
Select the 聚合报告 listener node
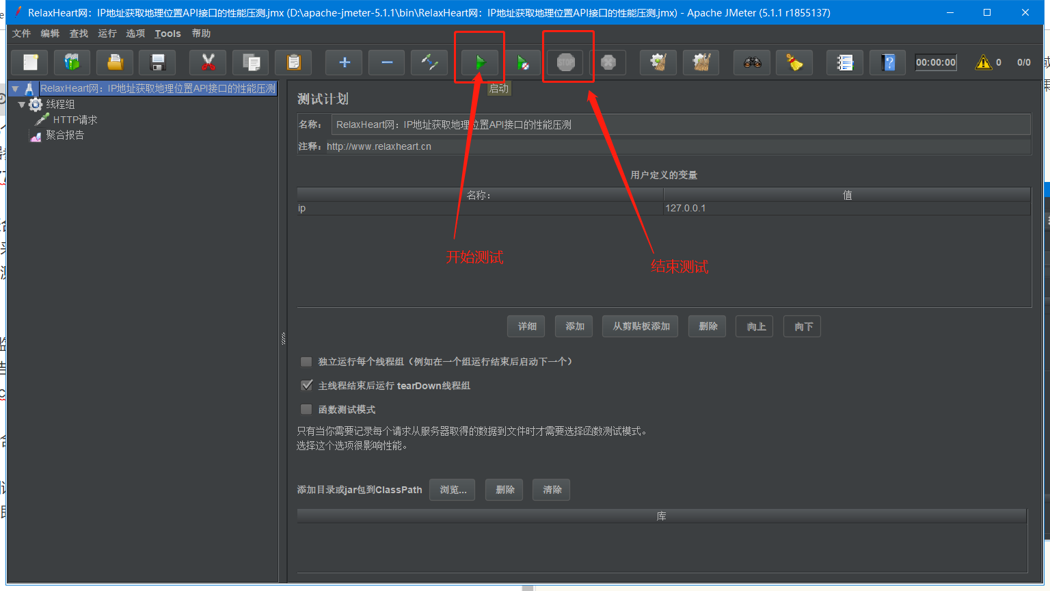(65, 135)
